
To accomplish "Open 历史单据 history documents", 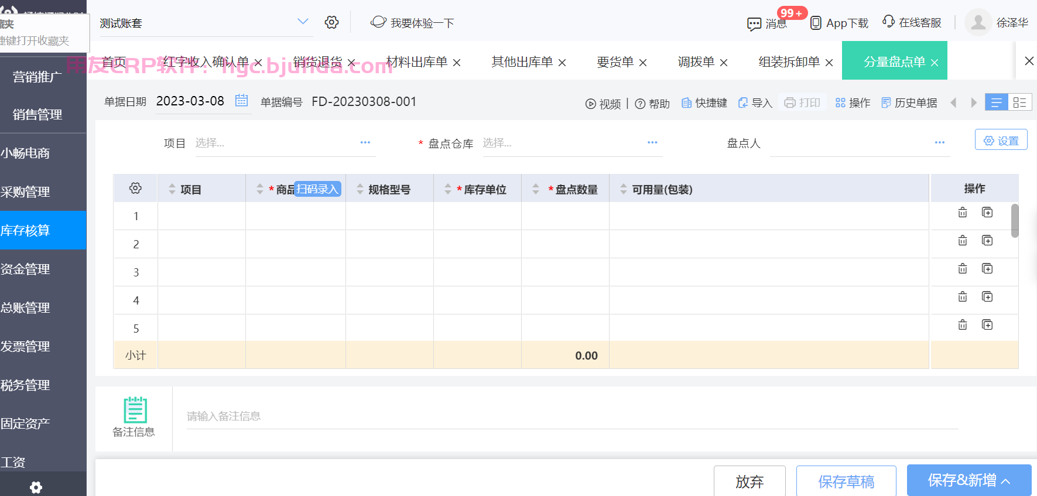I will pyautogui.click(x=909, y=103).
